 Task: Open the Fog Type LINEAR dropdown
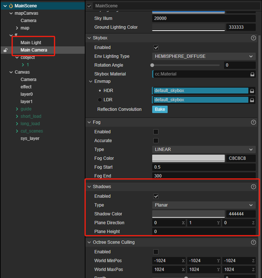[x=204, y=149]
